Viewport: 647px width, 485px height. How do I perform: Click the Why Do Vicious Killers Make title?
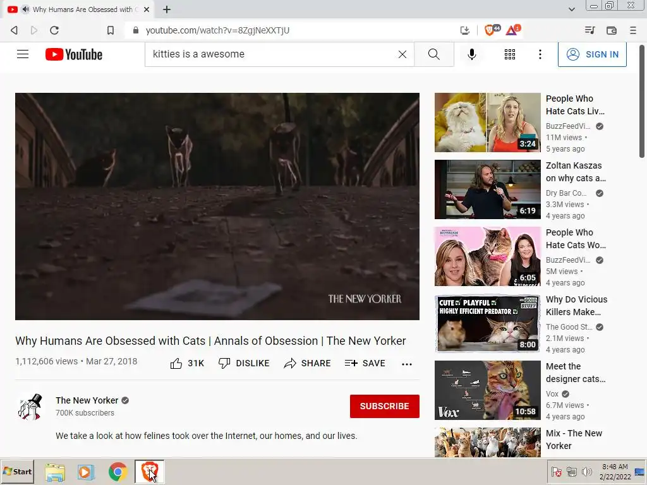pyautogui.click(x=576, y=306)
